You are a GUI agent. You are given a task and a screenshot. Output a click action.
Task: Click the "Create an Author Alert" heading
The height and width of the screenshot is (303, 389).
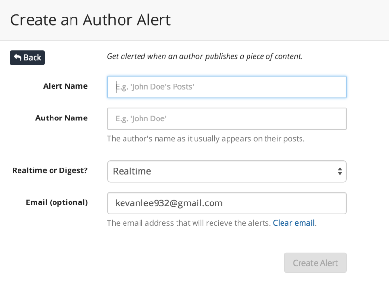pos(90,20)
